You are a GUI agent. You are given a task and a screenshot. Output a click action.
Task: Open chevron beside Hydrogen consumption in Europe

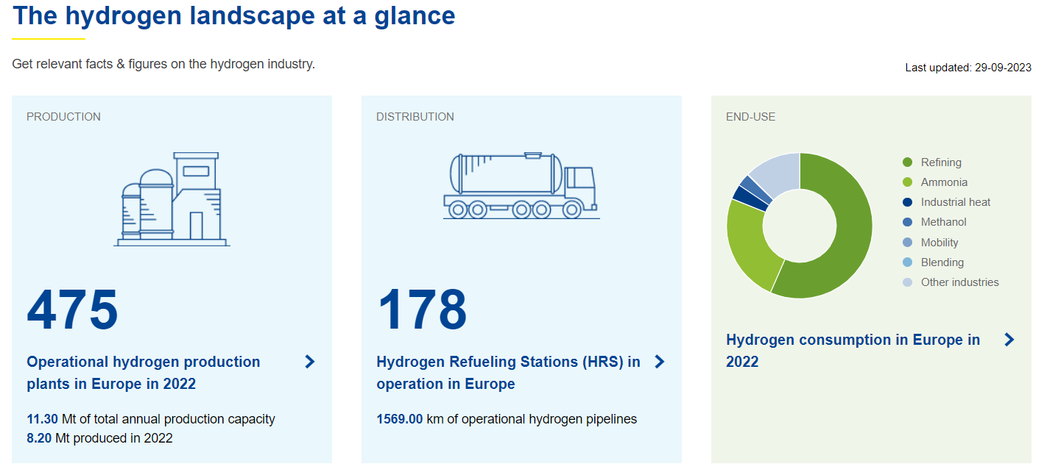coord(1009,340)
